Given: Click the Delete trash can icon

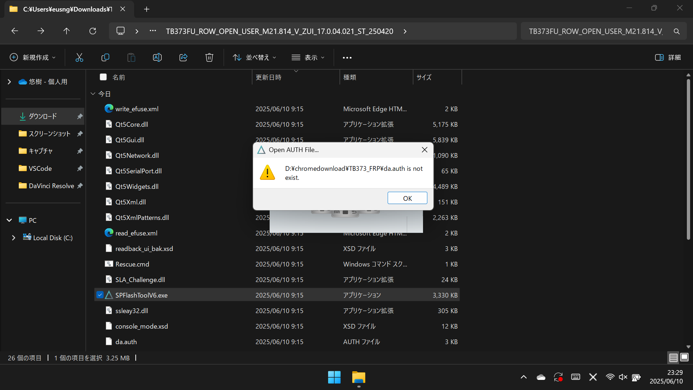Looking at the screenshot, I should 209,57.
